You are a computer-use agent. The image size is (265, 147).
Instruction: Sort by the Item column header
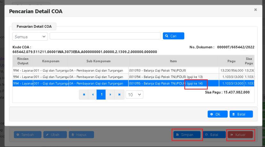pos(173,61)
